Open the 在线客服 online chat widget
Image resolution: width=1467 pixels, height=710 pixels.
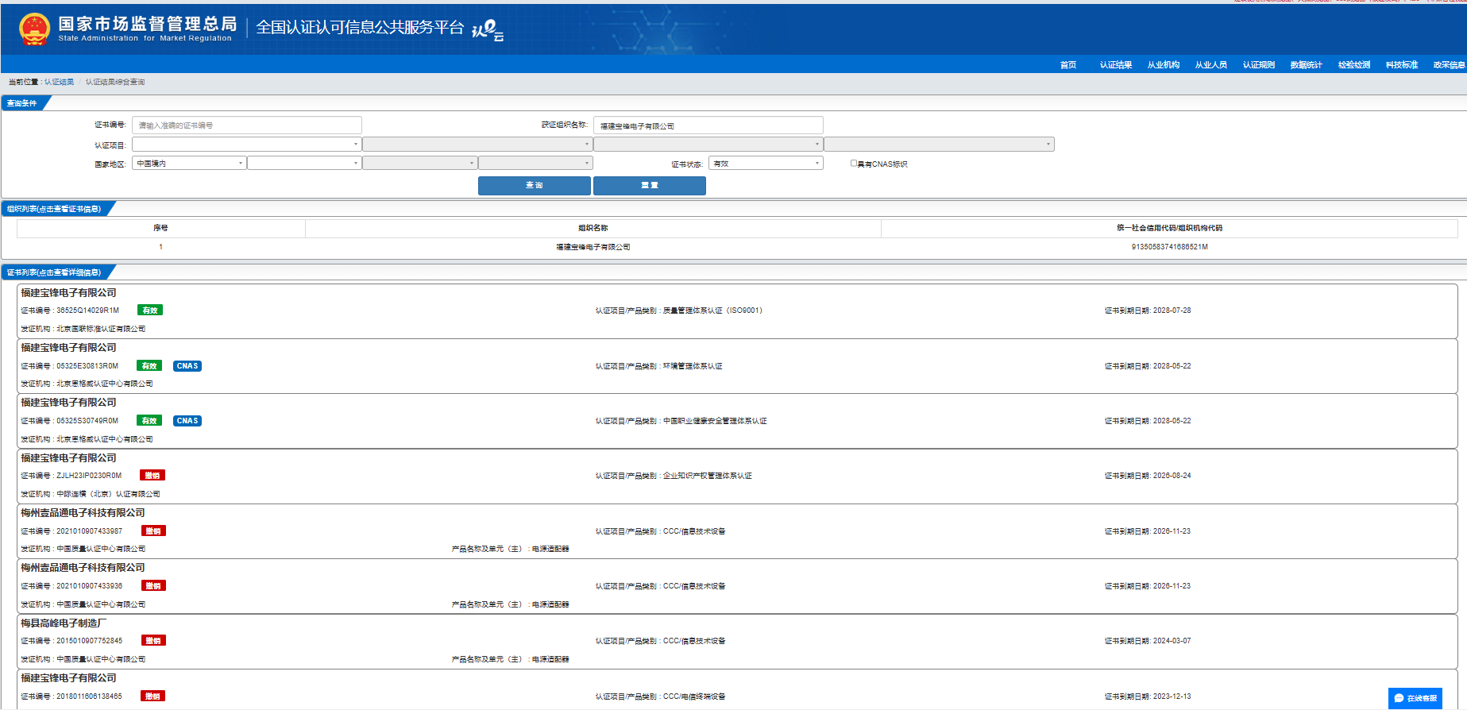point(1415,698)
